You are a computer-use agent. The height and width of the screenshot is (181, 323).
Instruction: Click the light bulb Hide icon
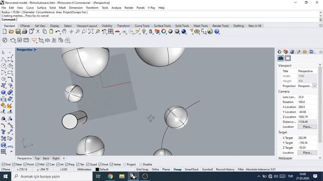(144, 31)
